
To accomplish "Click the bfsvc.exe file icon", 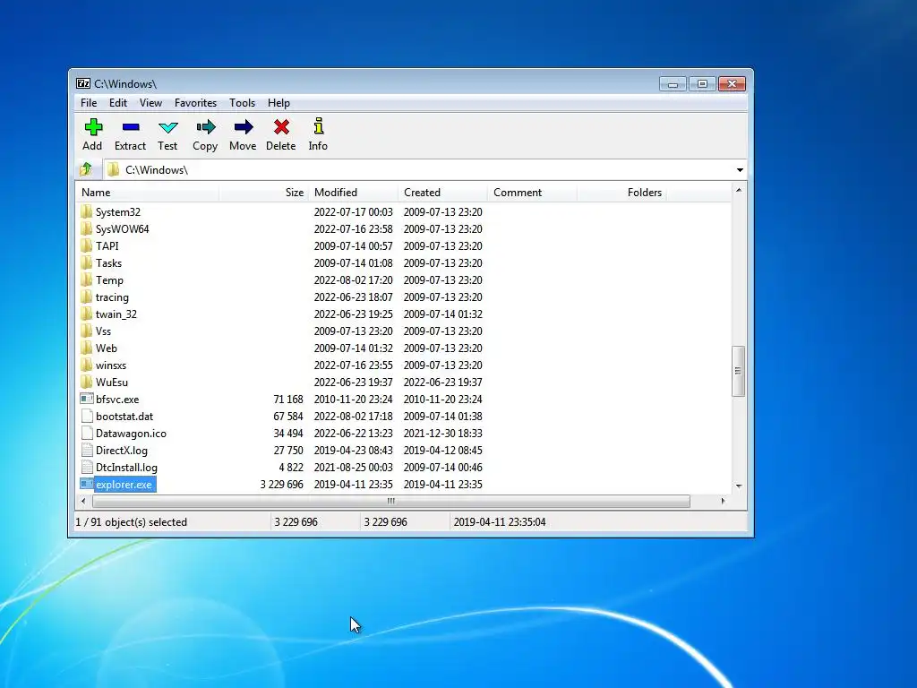I will pos(87,399).
